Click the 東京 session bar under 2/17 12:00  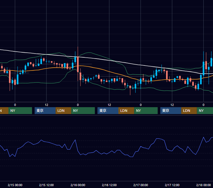tap(171, 111)
